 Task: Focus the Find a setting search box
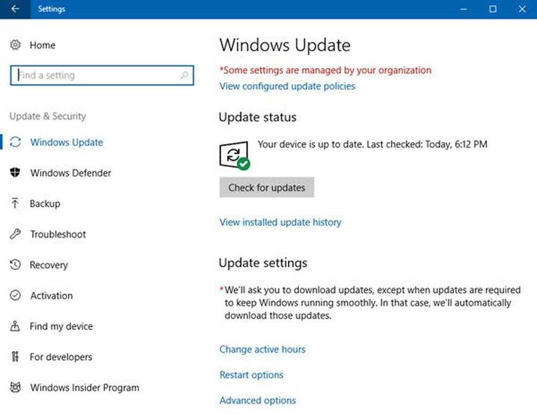[x=97, y=75]
